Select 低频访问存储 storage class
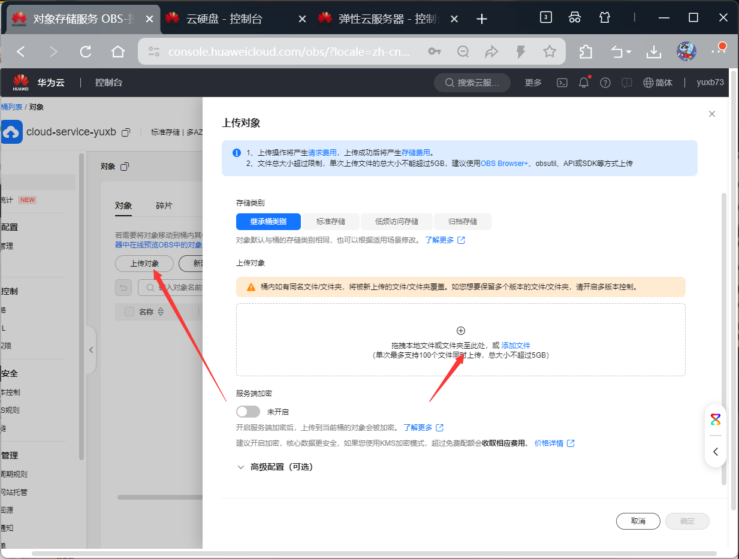Viewport: 739px width, 559px height. [x=397, y=222]
